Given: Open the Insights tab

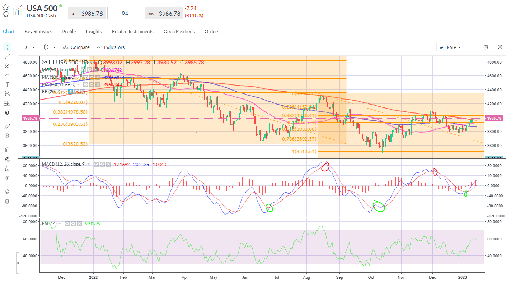Looking at the screenshot, I should tap(94, 31).
